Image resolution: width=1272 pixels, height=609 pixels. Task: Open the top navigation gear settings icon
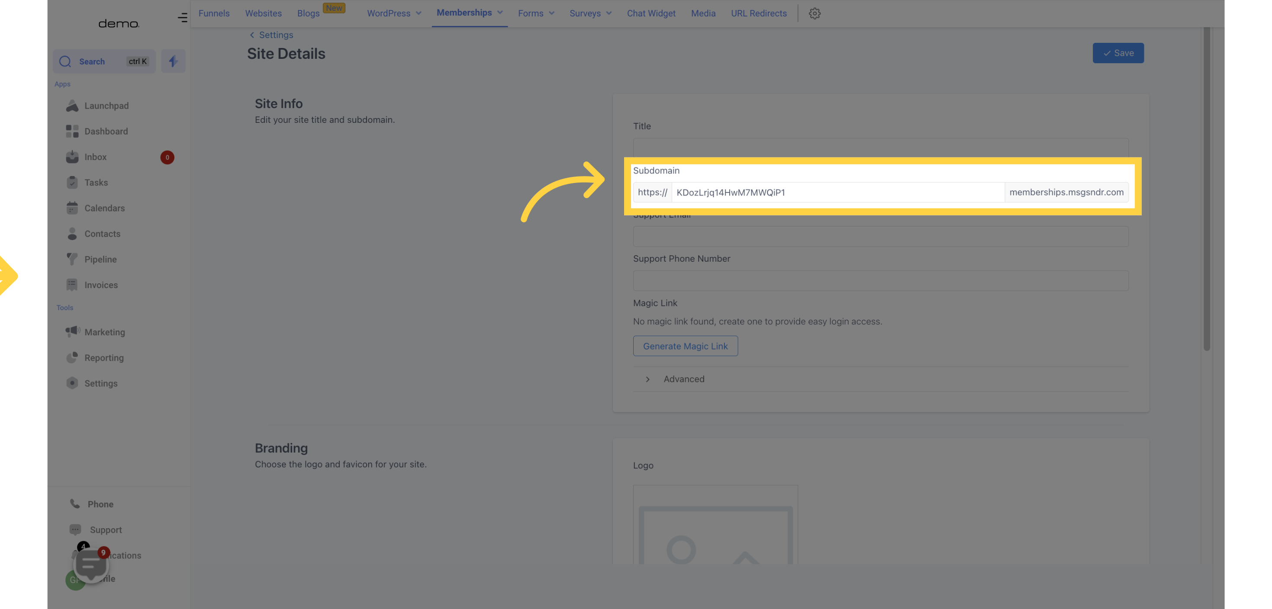815,13
